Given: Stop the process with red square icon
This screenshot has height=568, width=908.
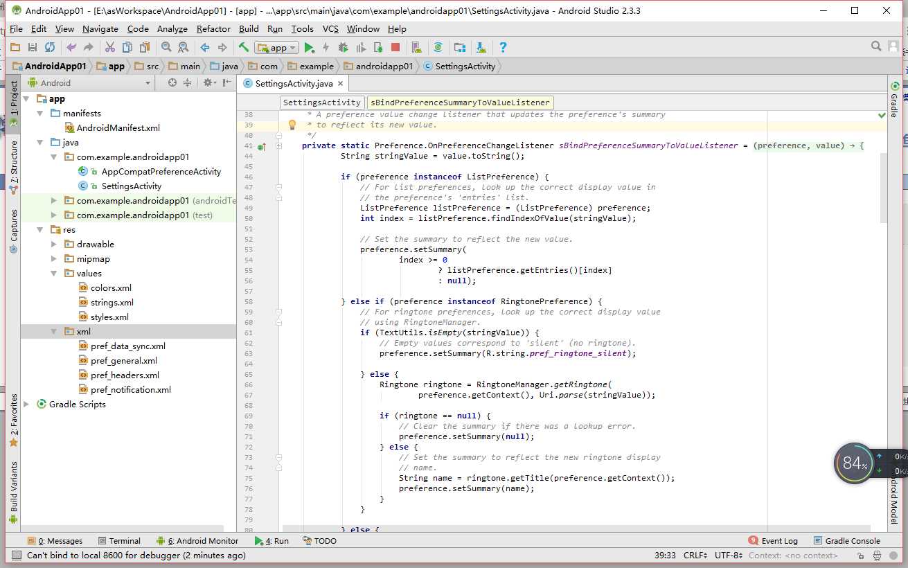Looking at the screenshot, I should (x=395, y=47).
